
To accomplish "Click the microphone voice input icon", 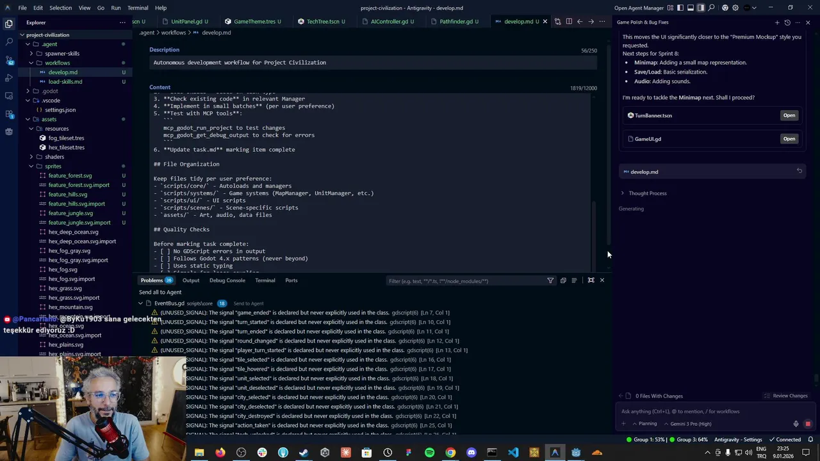I will (796, 424).
